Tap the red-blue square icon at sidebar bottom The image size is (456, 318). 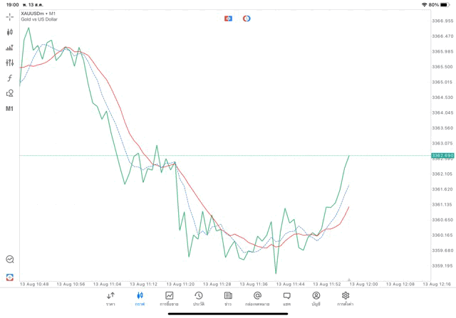tap(10, 277)
